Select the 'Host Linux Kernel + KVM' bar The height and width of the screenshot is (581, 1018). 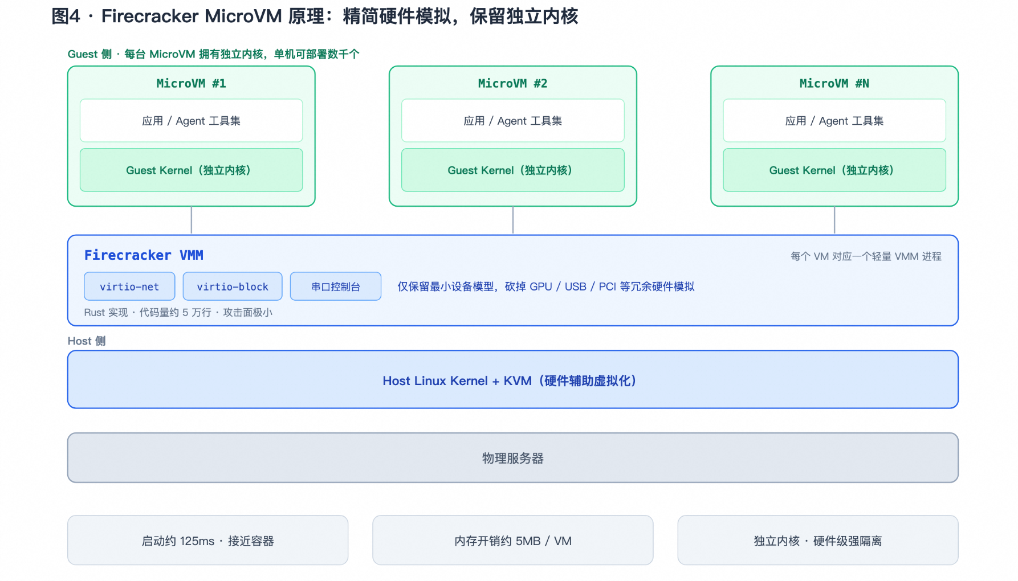click(513, 379)
